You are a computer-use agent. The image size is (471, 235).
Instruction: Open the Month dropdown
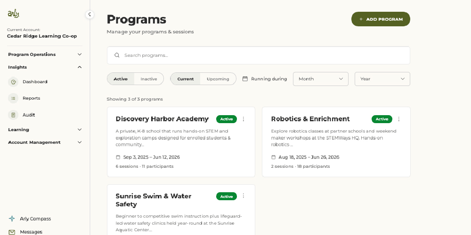coord(320,79)
